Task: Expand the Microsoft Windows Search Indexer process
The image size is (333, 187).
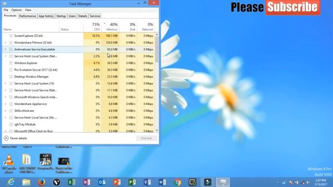Action: [x=6, y=97]
